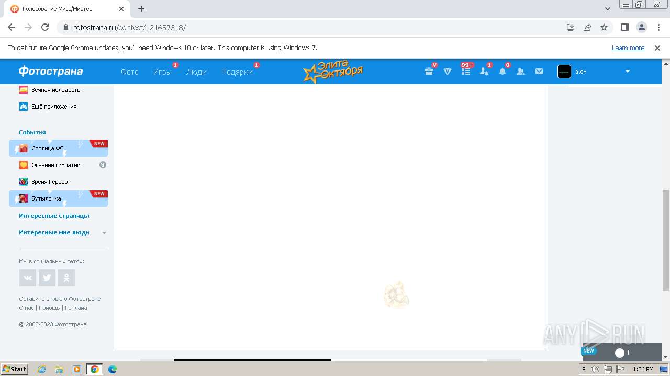Viewport: 670px width, 376px height.
Task: Click the Learn more link
Action: tap(628, 48)
